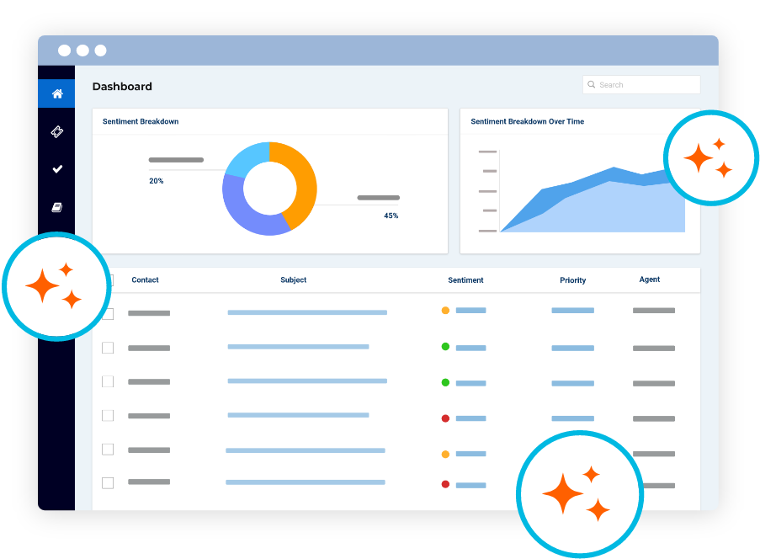Click the green sentiment dot in second row
The image size is (760, 559).
(x=445, y=347)
